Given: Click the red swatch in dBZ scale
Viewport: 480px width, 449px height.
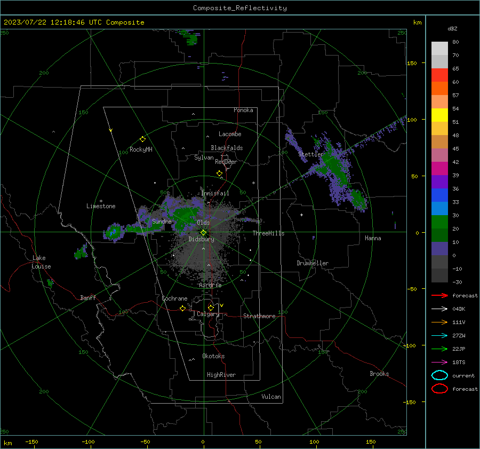Looking at the screenshot, I should click(439, 75).
